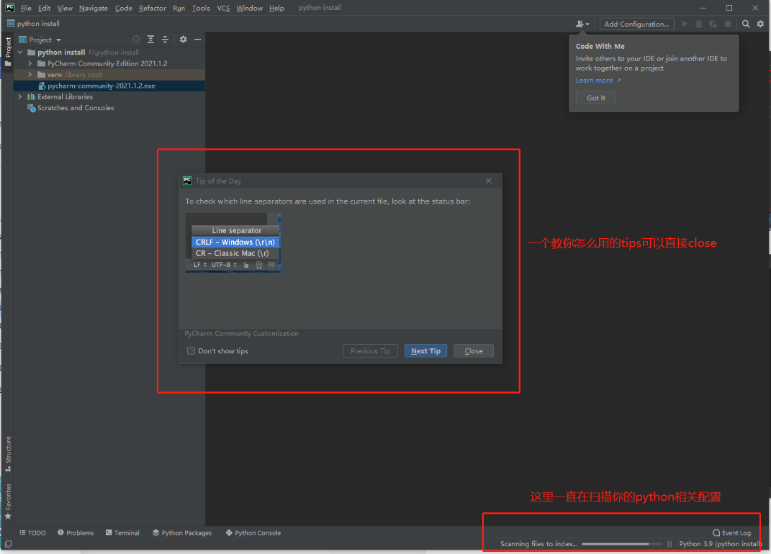
Task: Enable the Don't show tips checkbox
Action: [x=191, y=351]
